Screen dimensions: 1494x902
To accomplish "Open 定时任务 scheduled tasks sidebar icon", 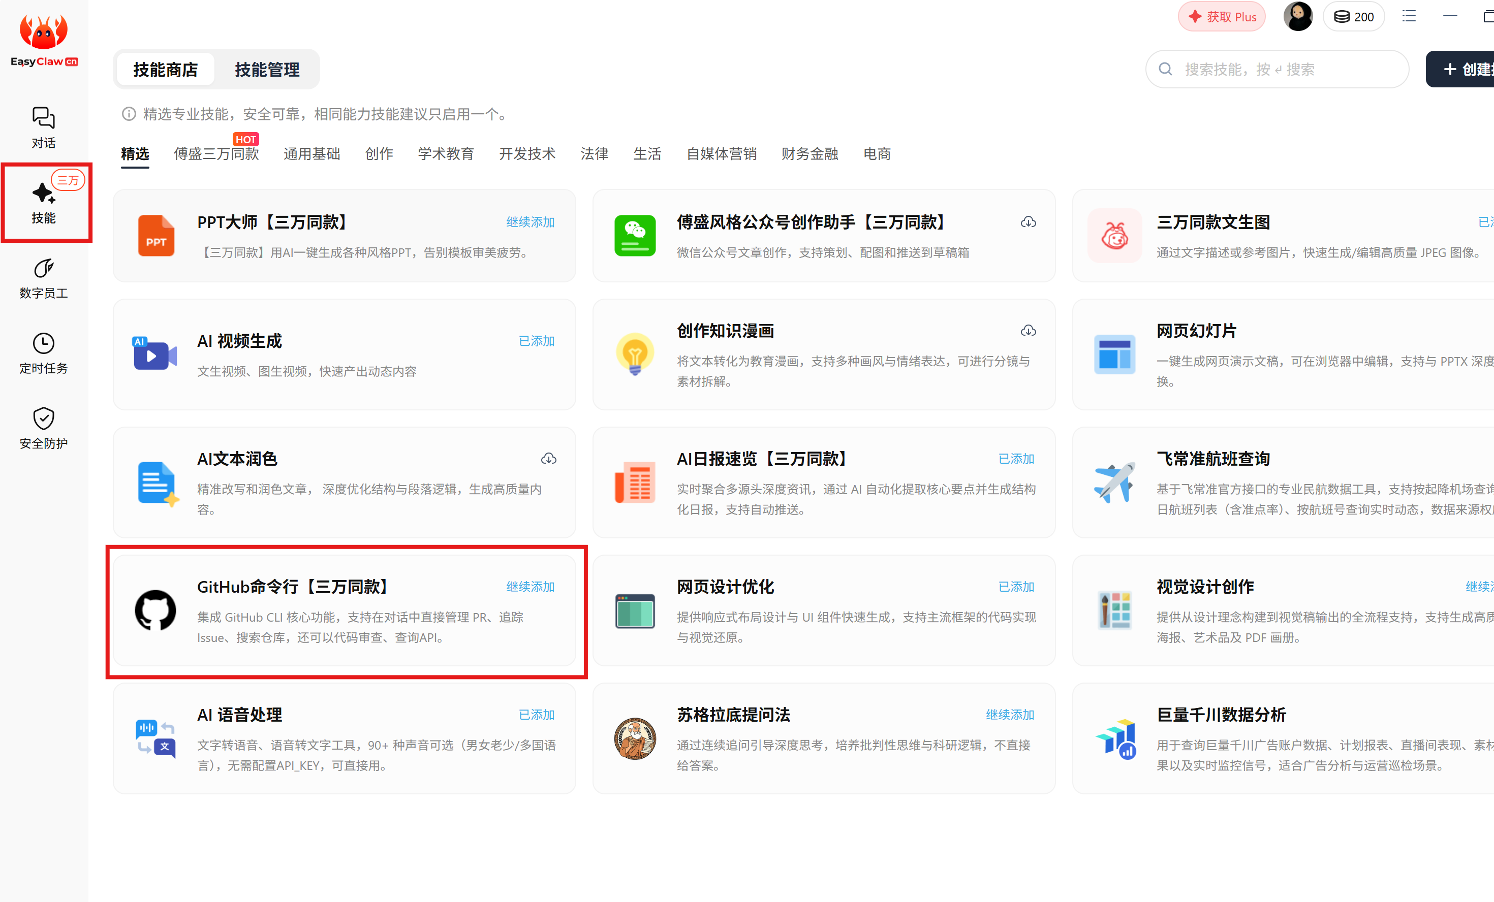I will (x=44, y=353).
